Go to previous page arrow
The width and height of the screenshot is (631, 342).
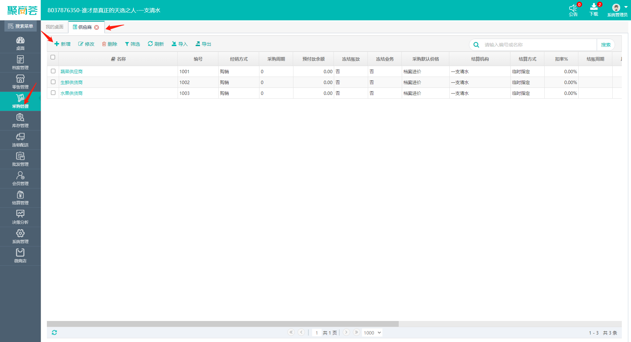301,332
